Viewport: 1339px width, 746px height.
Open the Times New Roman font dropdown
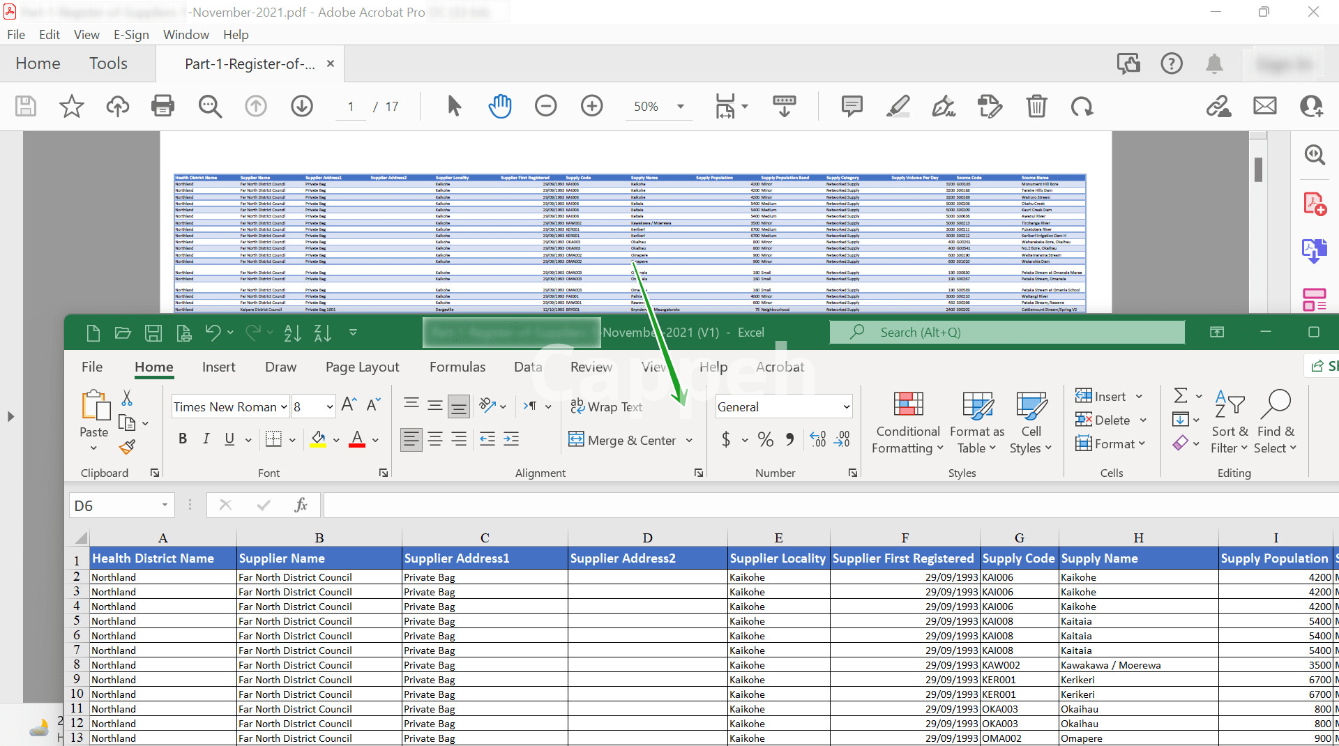pyautogui.click(x=284, y=407)
